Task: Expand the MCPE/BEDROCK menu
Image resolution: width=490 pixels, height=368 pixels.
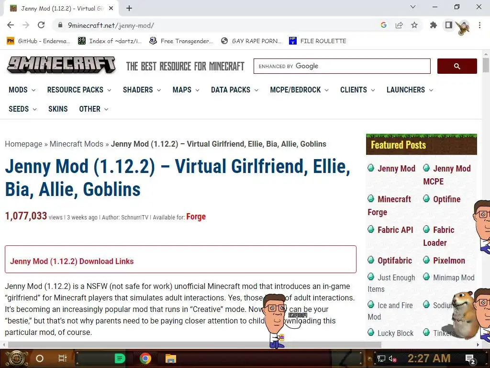Action: (299, 90)
